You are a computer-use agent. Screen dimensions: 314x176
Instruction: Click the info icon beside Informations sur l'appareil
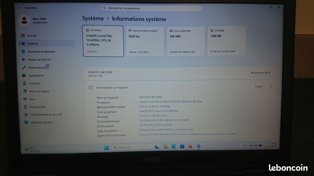click(90, 88)
